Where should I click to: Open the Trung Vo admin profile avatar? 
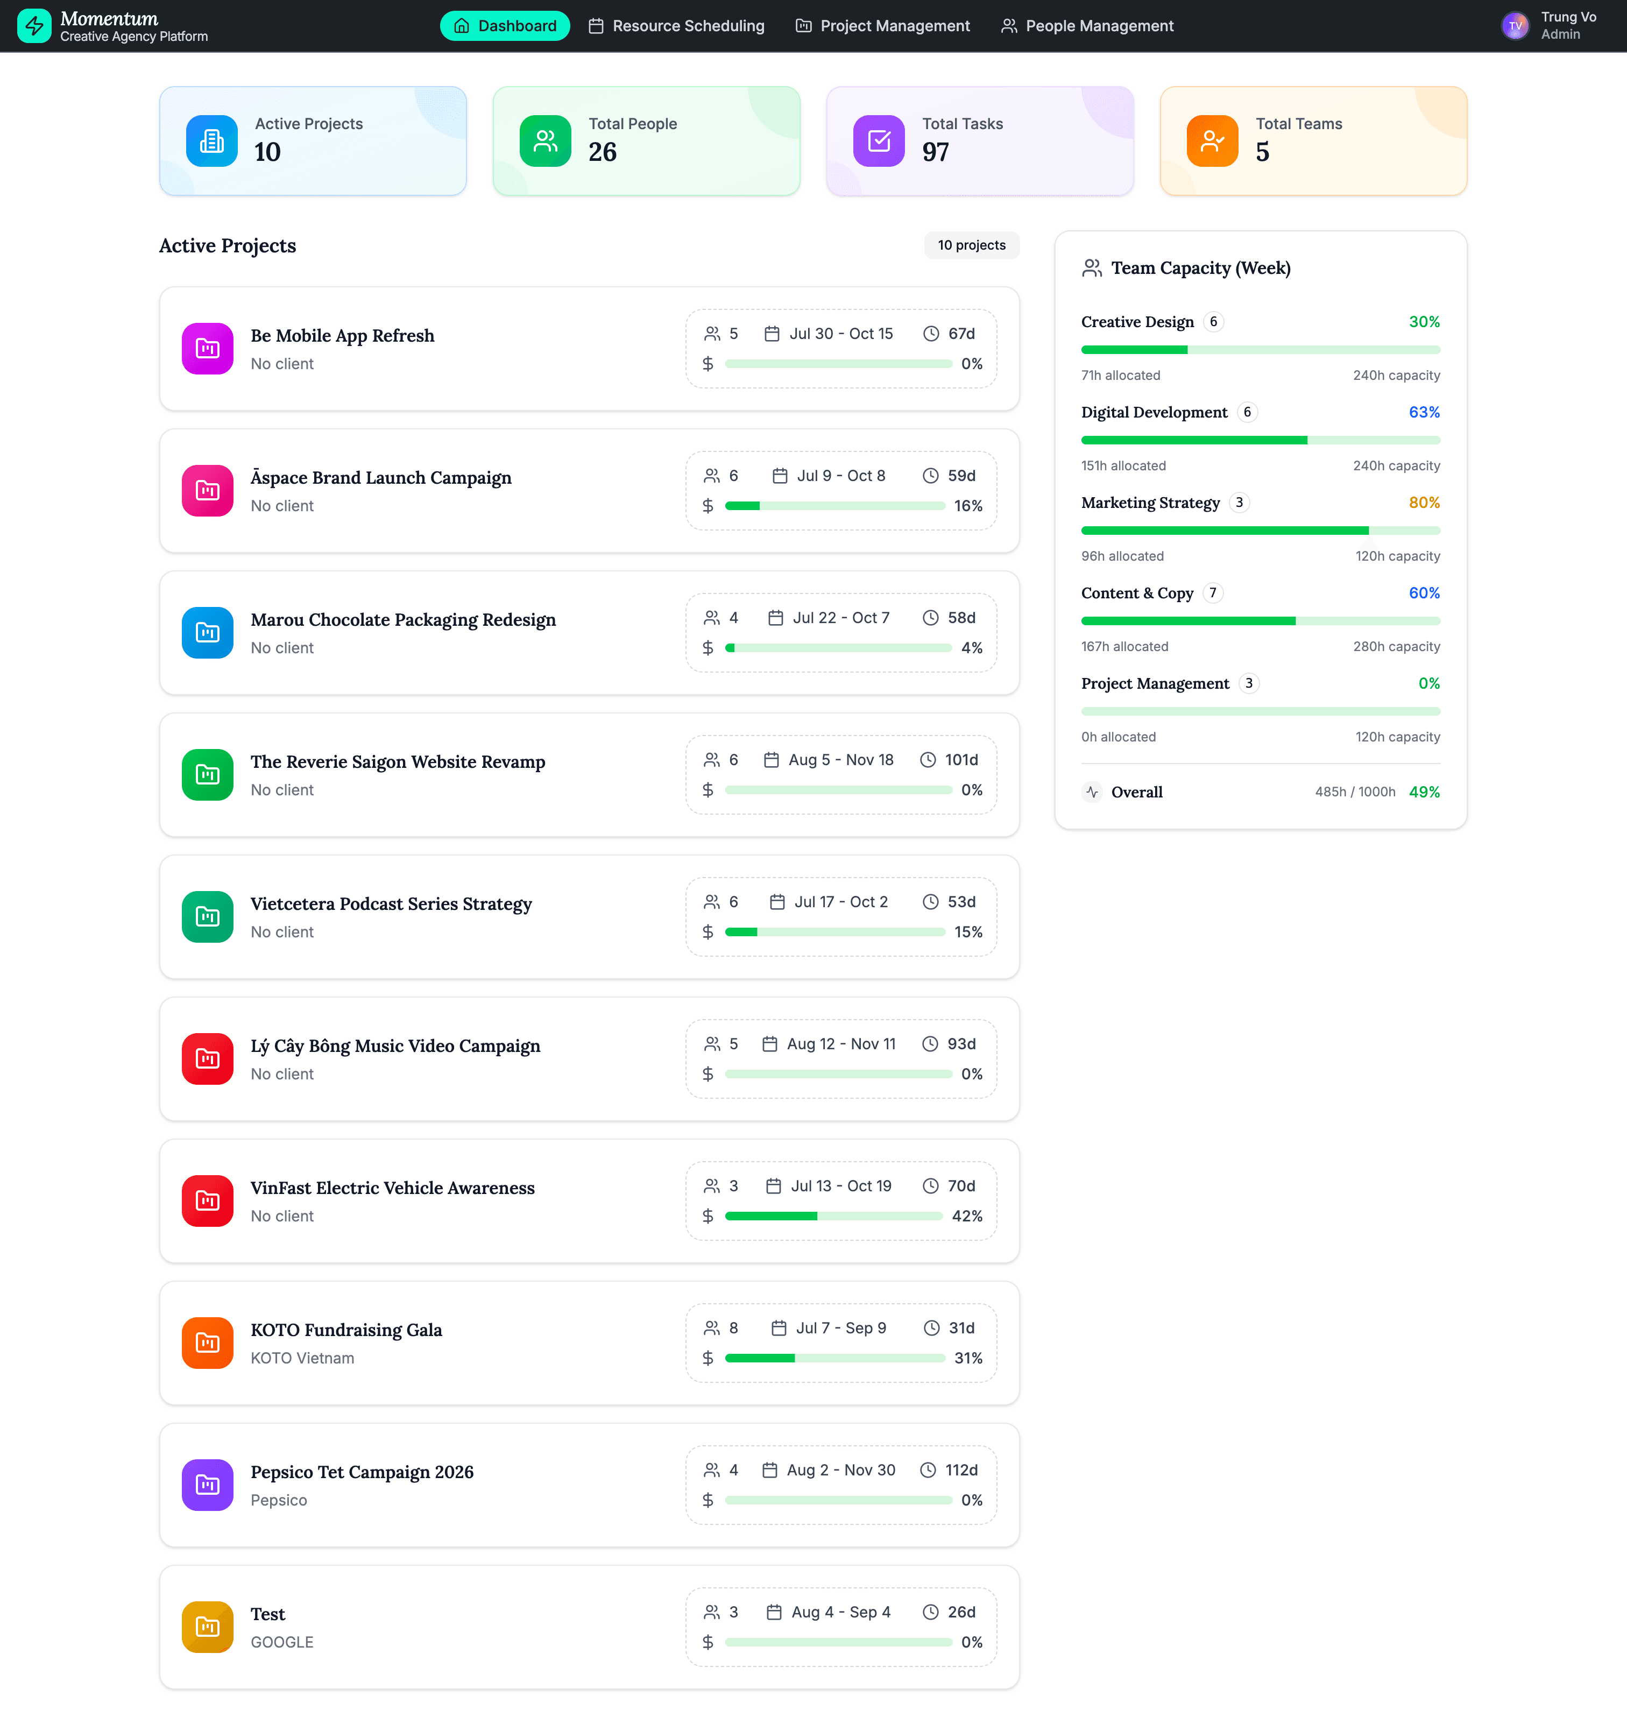click(1516, 26)
